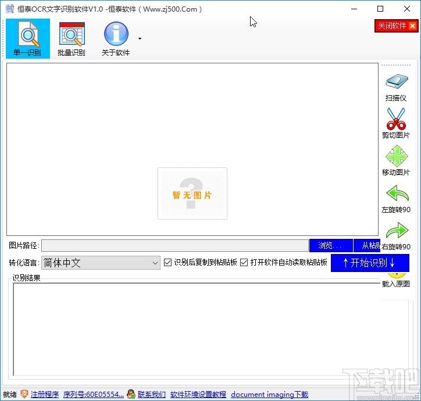This screenshot has width=421, height=401.
Task: Close the window via title bar X
Action: point(407,9)
